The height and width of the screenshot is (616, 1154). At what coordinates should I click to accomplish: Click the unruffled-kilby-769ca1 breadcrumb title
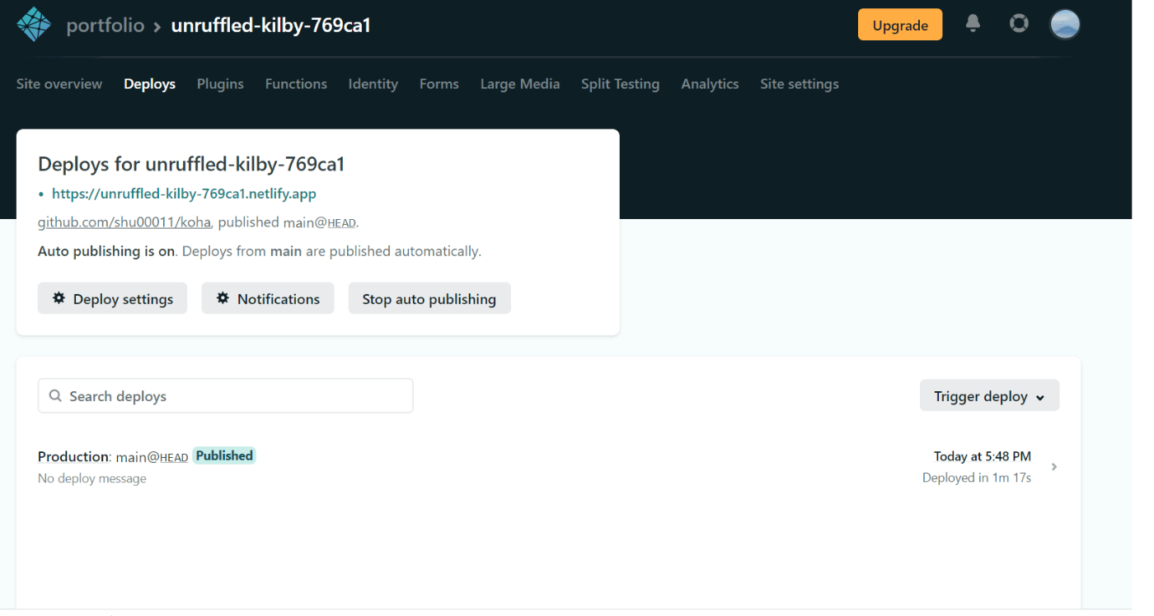coord(270,26)
